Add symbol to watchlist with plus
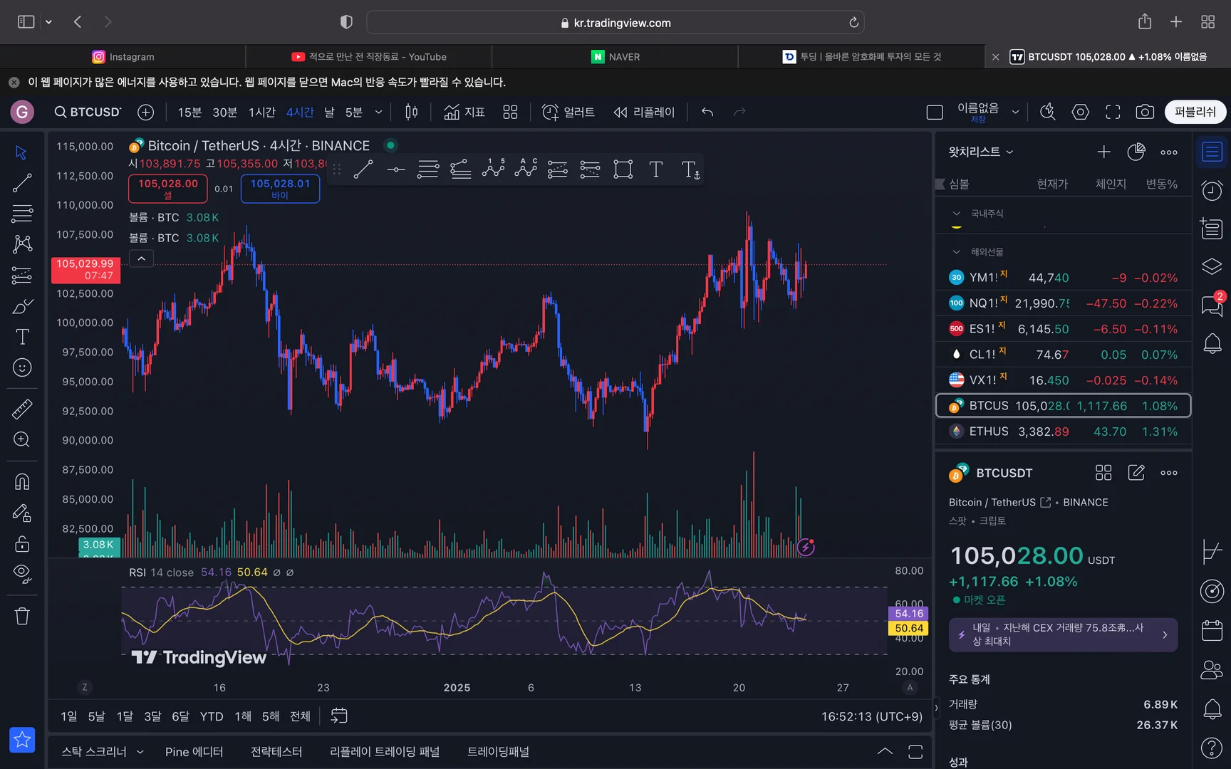Screen dimensions: 1231x769 click(1103, 152)
